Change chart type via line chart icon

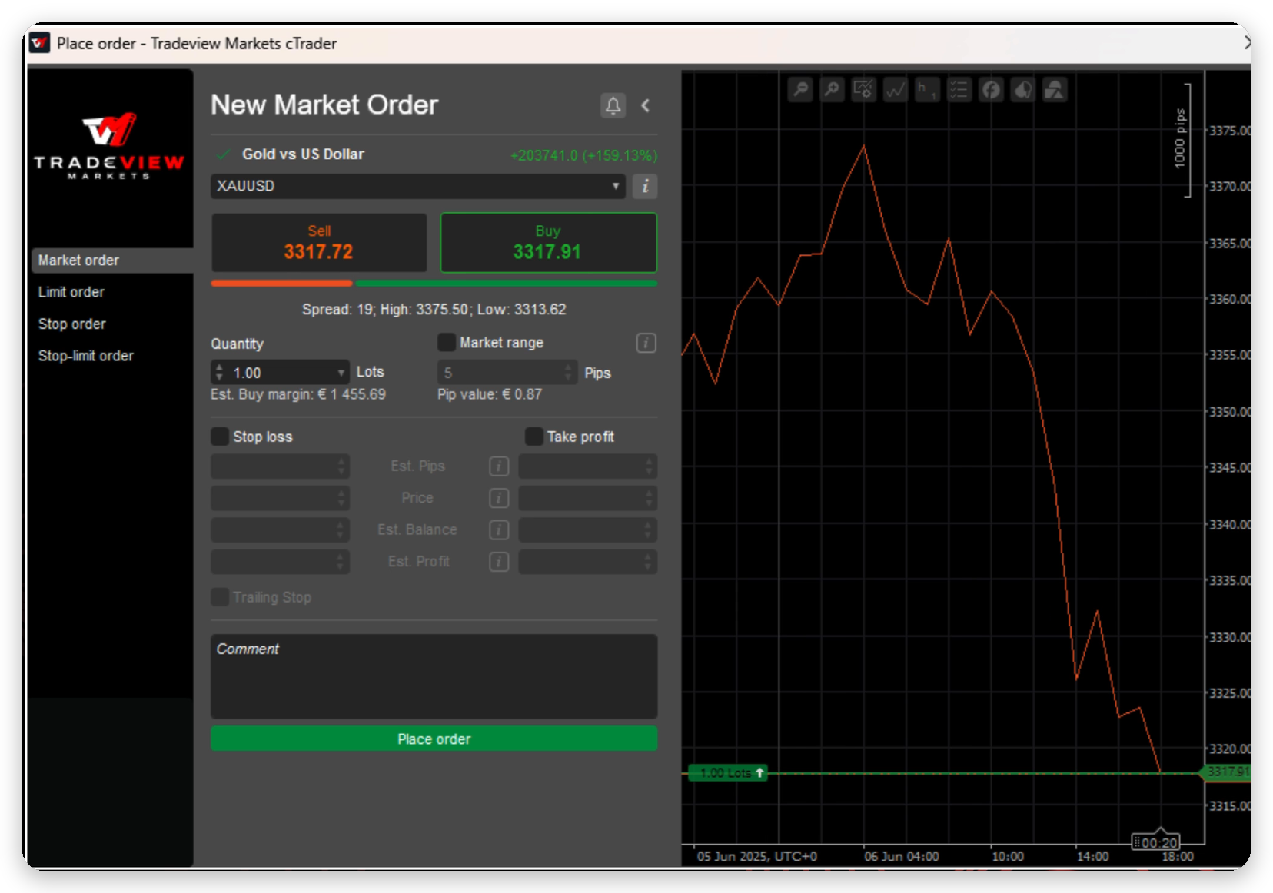coord(896,90)
